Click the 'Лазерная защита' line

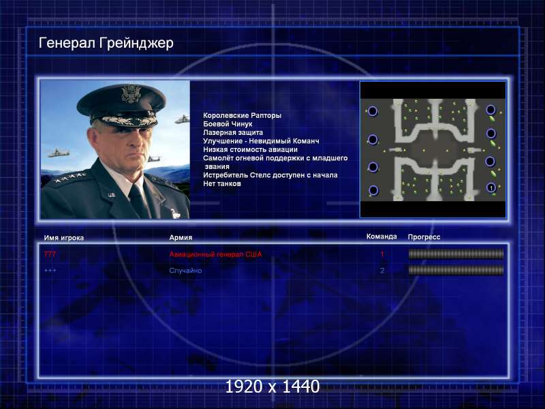233,132
